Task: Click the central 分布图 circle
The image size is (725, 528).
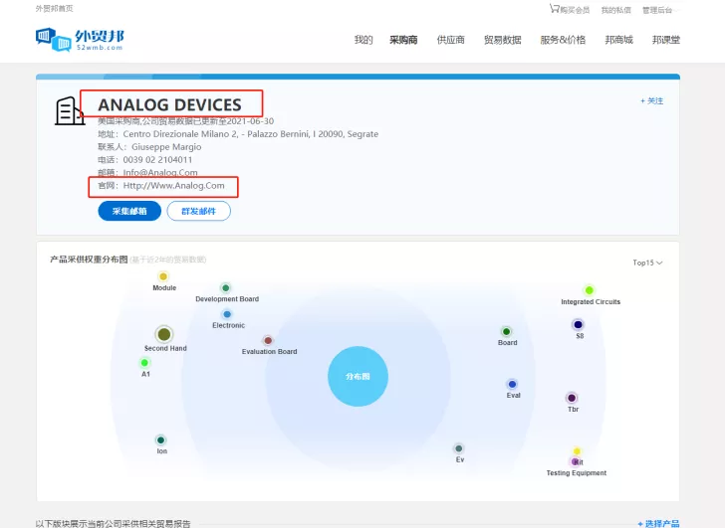Action: 358,376
